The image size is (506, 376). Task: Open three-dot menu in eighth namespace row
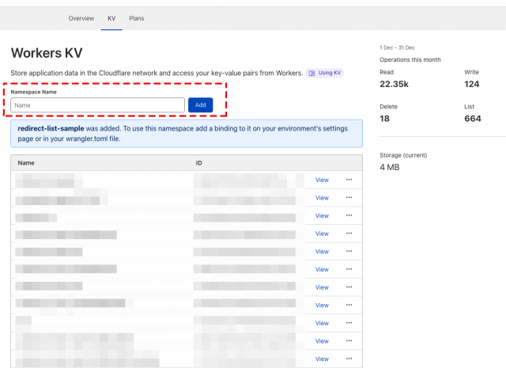349,305
